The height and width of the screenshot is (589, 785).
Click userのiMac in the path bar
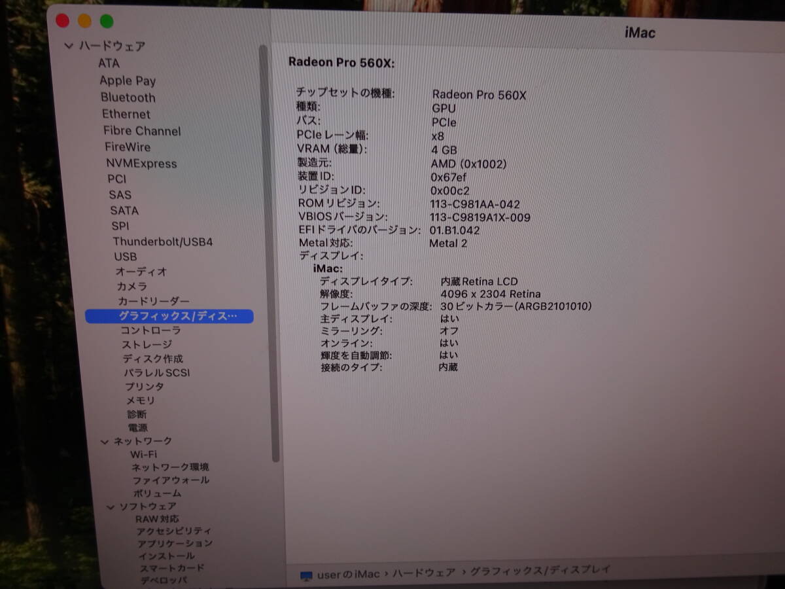348,574
